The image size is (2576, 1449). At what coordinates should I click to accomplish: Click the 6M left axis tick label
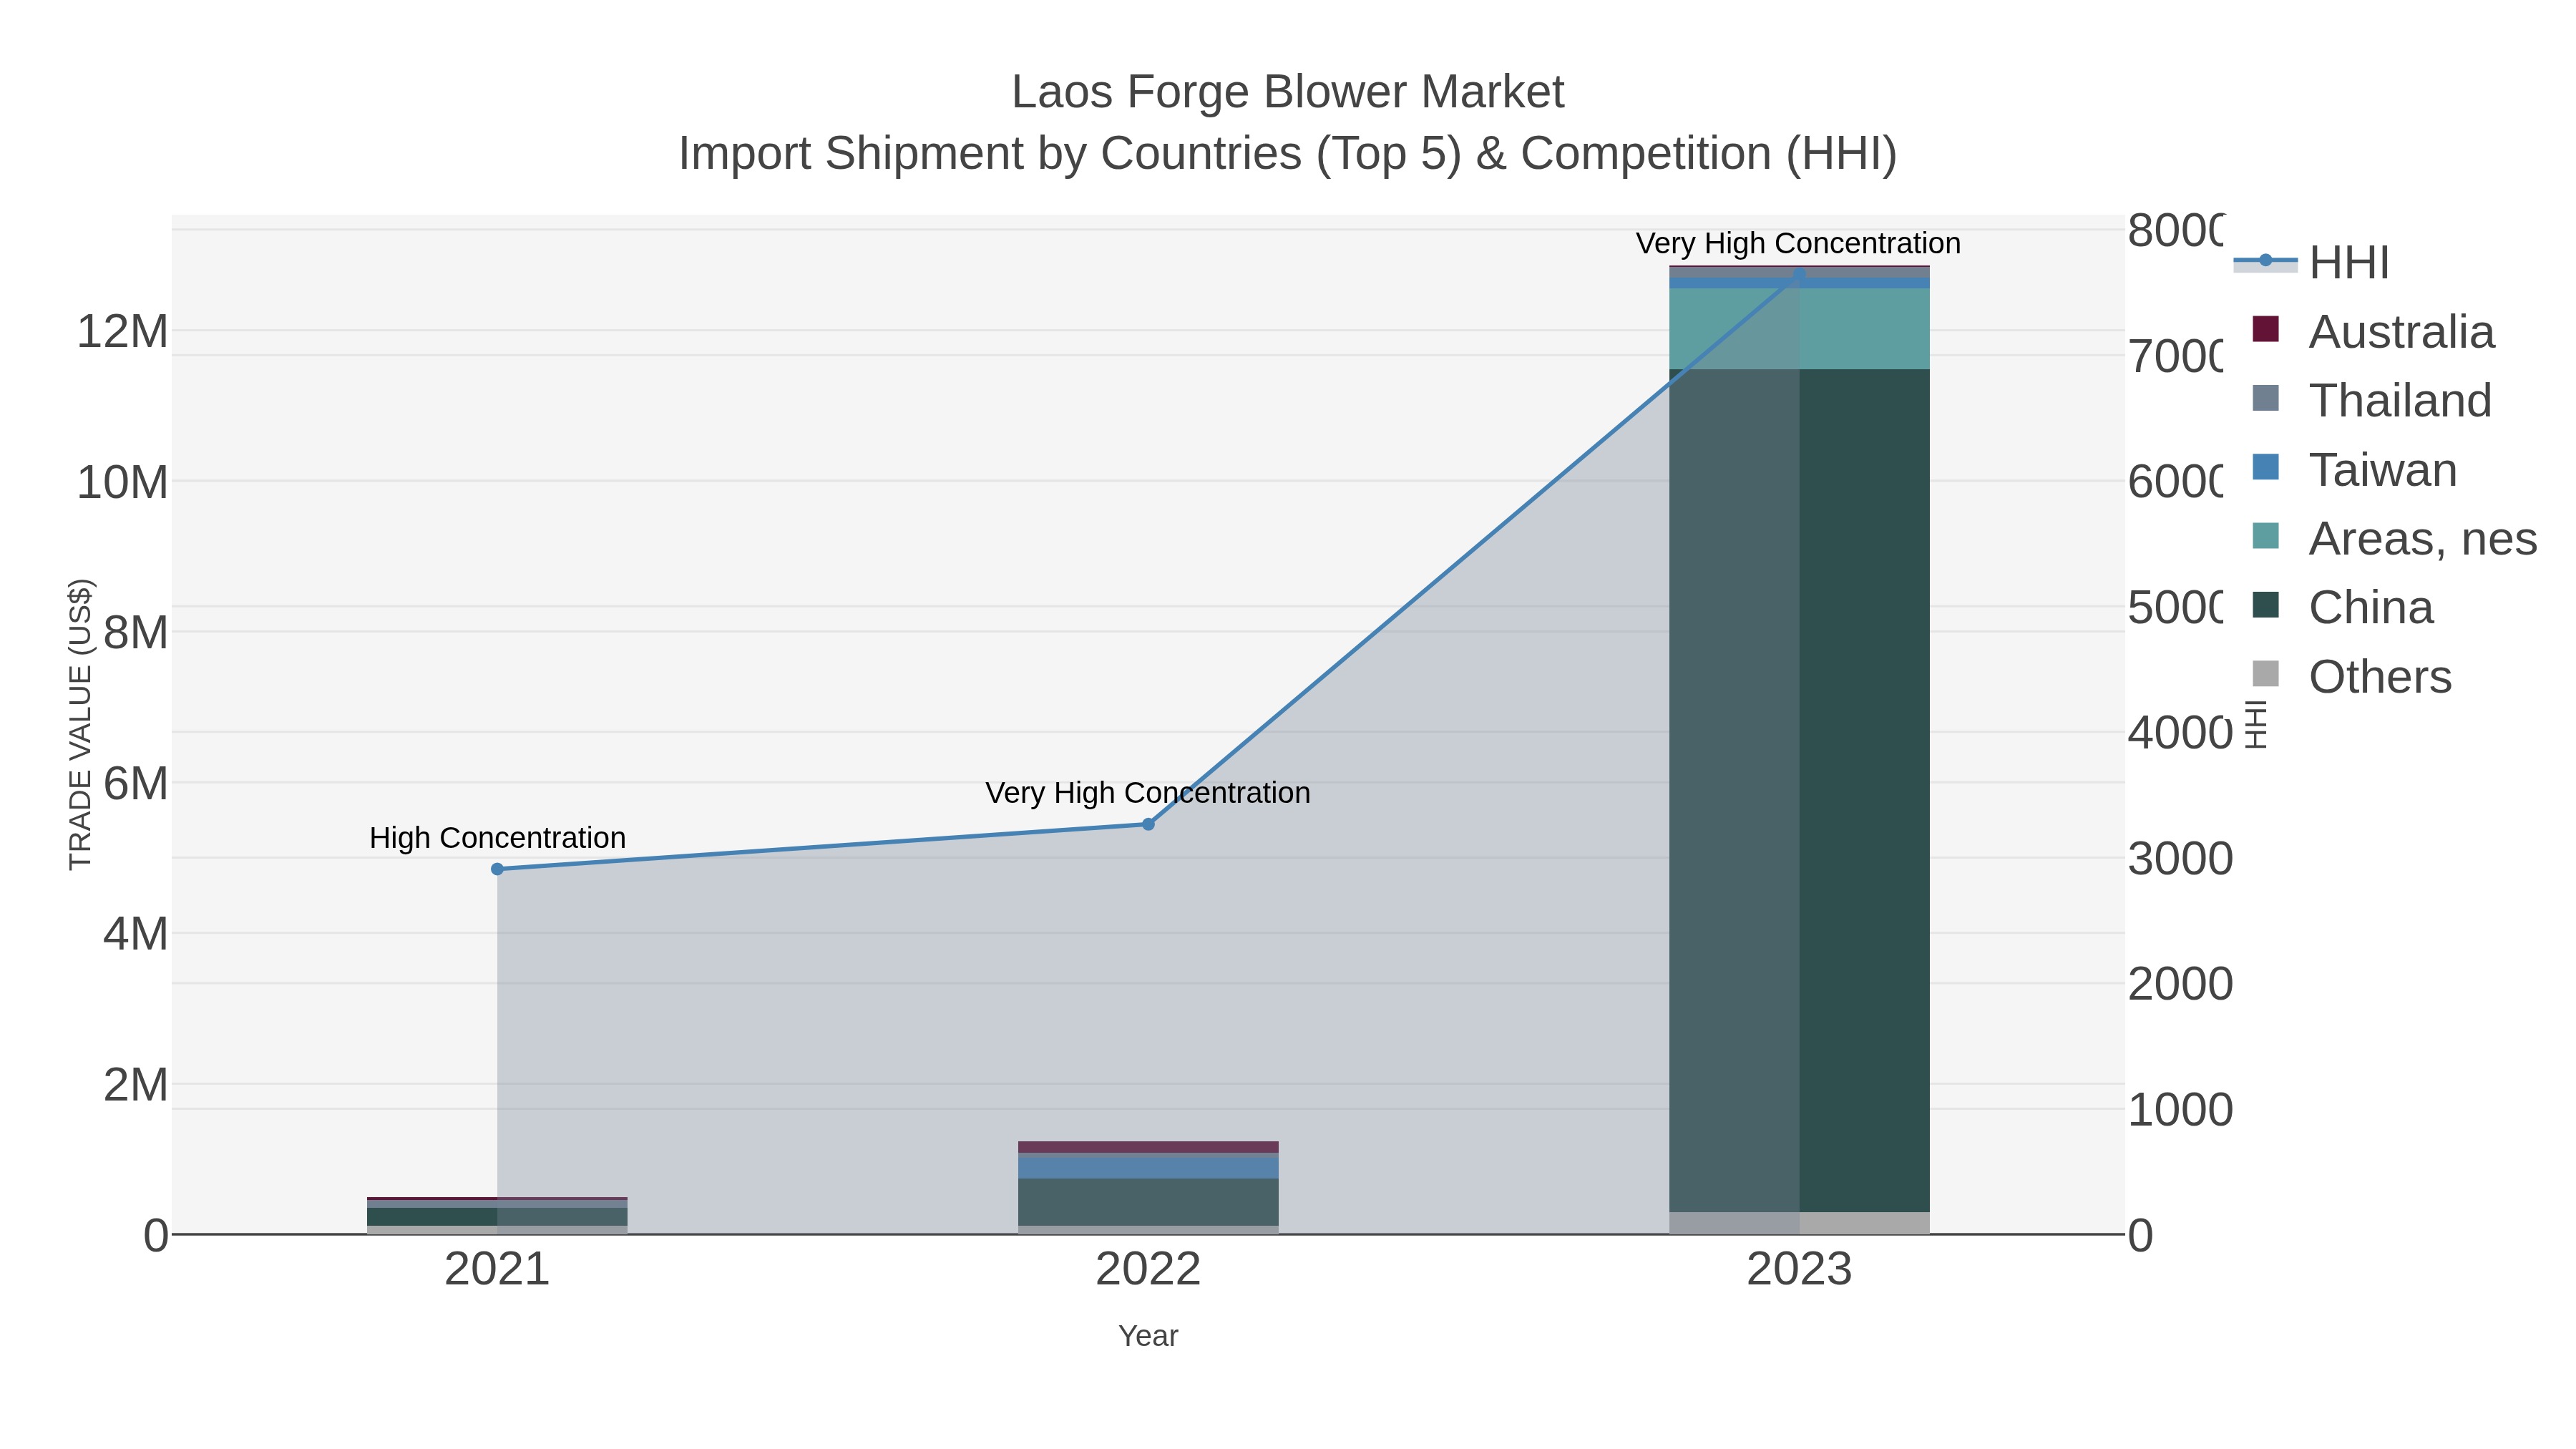(136, 783)
